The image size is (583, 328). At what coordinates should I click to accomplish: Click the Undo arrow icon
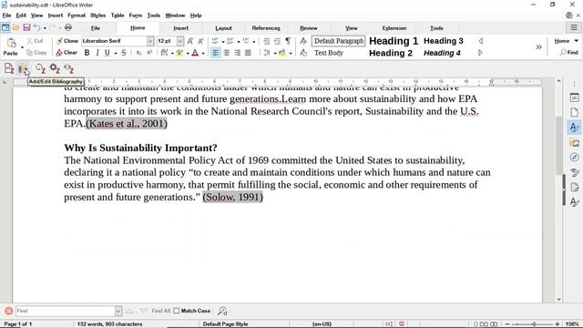(36, 27)
